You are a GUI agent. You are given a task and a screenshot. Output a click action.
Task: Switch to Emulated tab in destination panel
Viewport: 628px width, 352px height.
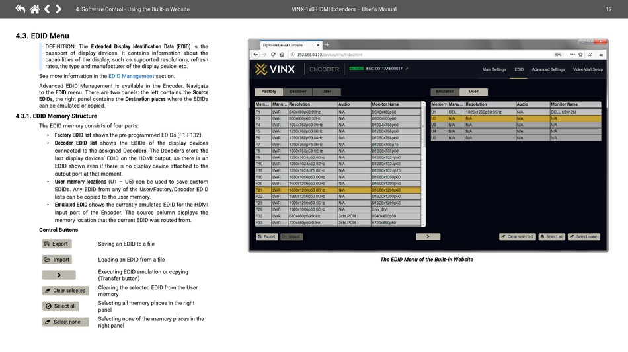445,92
